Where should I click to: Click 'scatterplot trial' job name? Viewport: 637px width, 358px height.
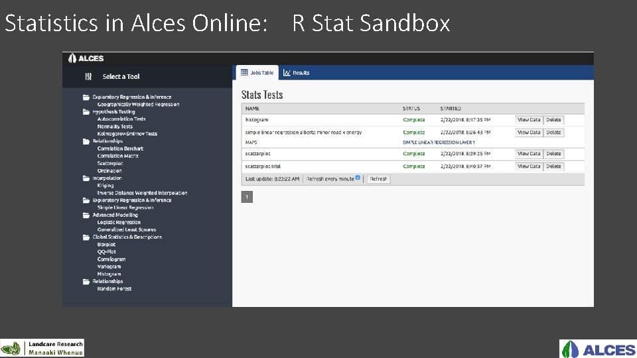(263, 166)
